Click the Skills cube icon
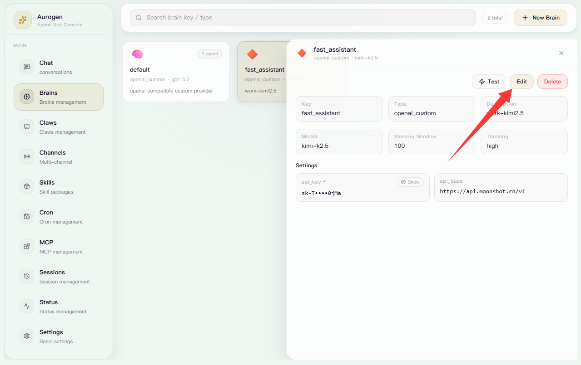 click(27, 187)
